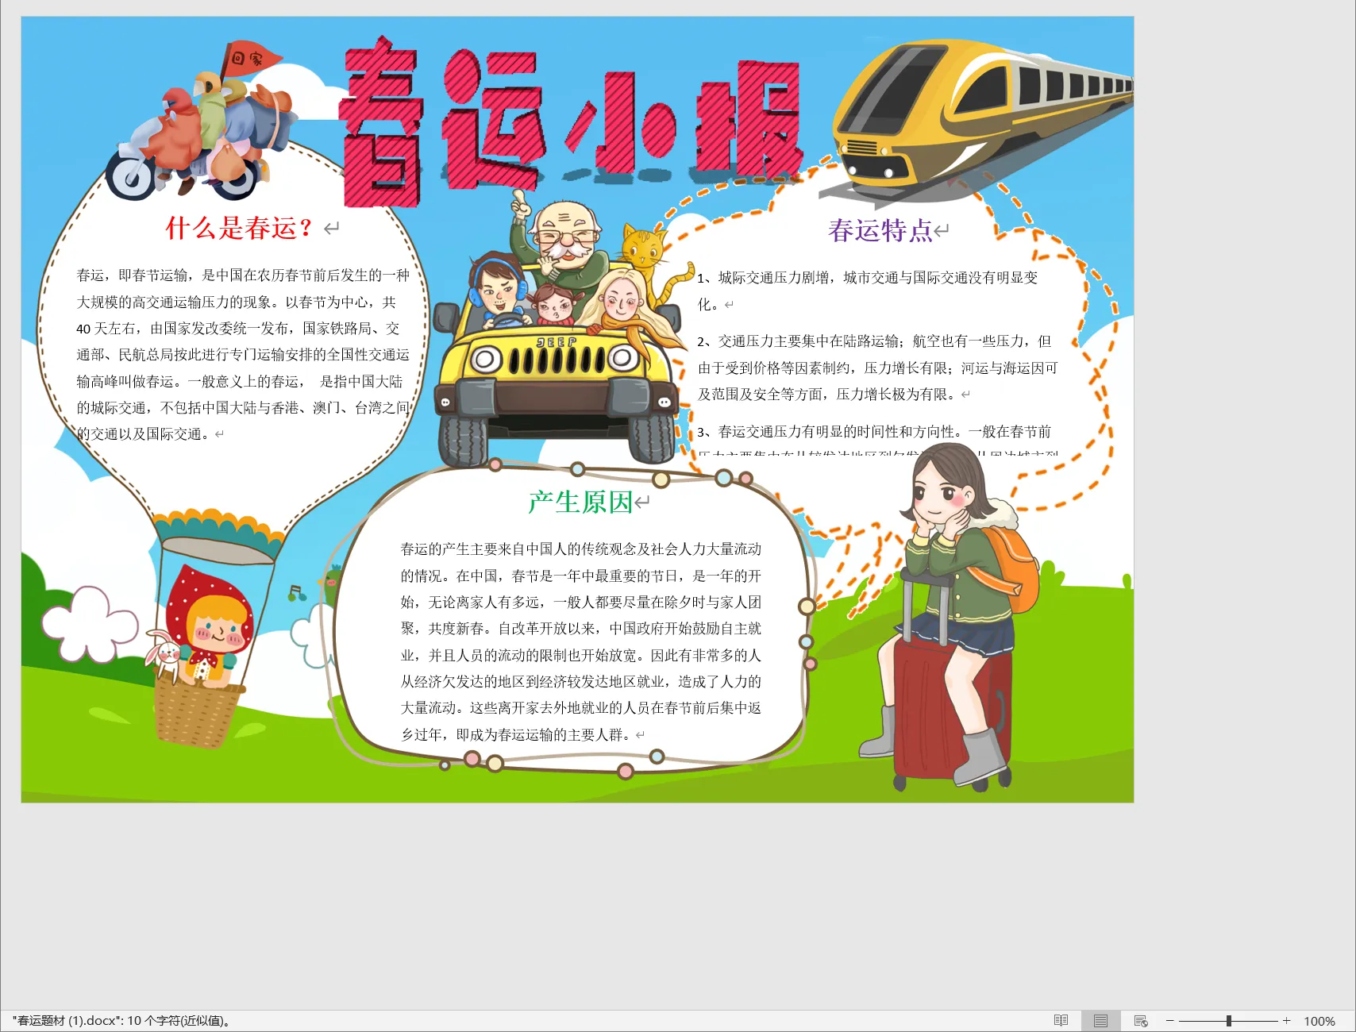Click the status bar character count
Viewport: 1356px width, 1032px height.
(x=122, y=1021)
